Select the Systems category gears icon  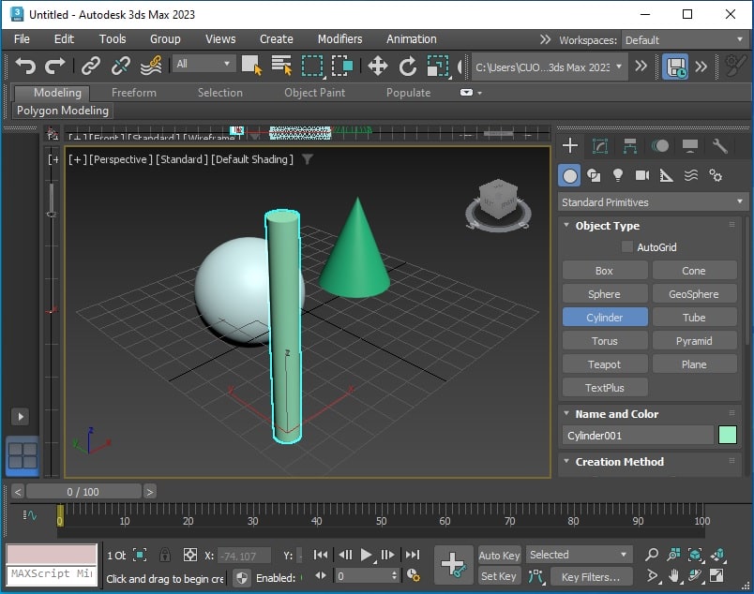pos(716,176)
